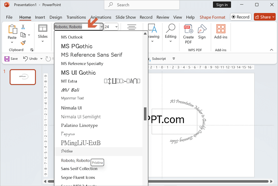This screenshot has width=278, height=186.
Task: Open the Add-ins icon
Action: [221, 29]
